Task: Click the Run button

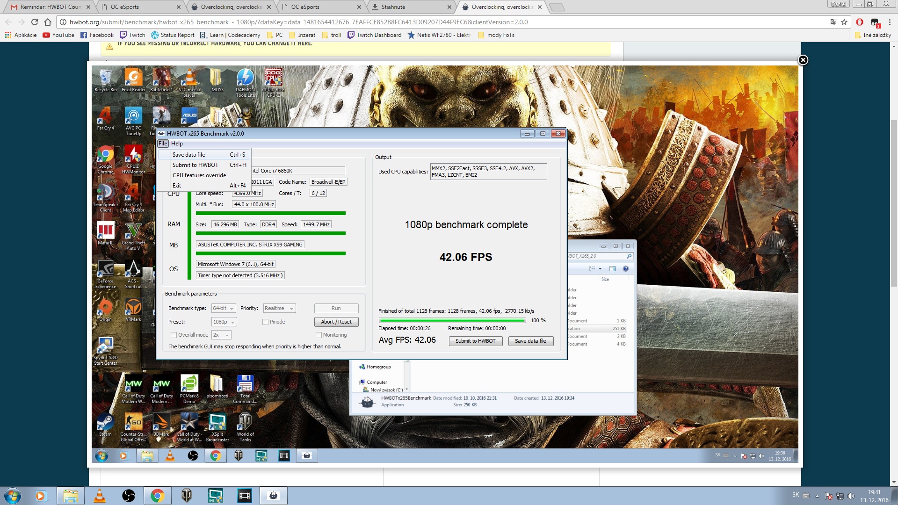Action: pos(336,309)
